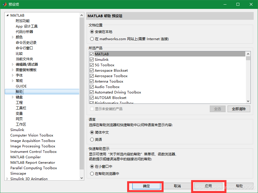Uncheck the 5G Toolbox checkbox
Screen dimensions: 258x193
click(92, 65)
